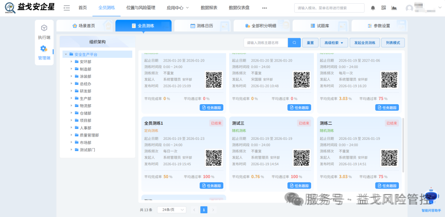445x217 pixels.
Task: Collapse the 安全生产平台 tree node
Action: click(x=66, y=54)
